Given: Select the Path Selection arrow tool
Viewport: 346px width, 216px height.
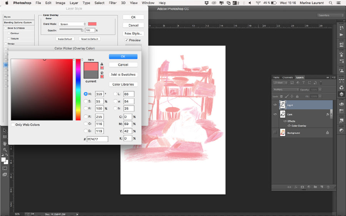Looking at the screenshot, I should pyautogui.click(x=5, y=130).
